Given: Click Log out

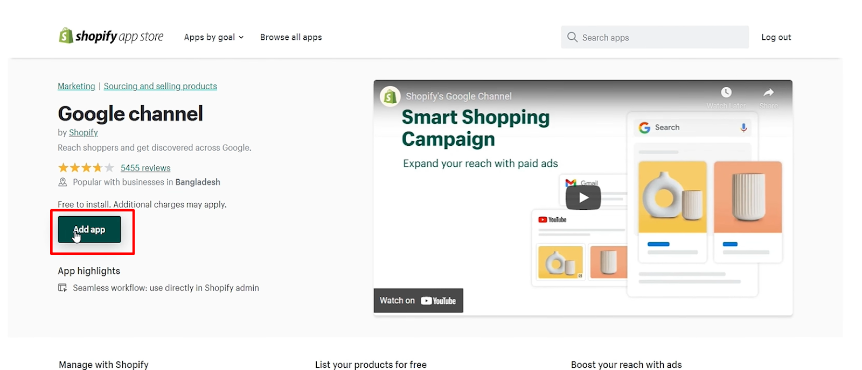Looking at the screenshot, I should click(776, 37).
